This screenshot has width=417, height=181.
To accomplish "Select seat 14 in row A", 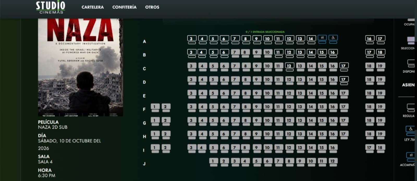I will (x=311, y=40).
